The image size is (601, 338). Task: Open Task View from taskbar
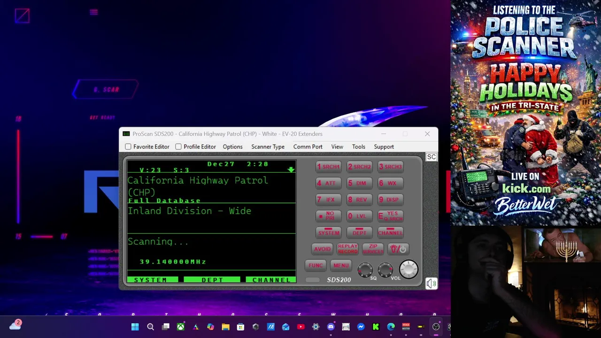pyautogui.click(x=165, y=327)
